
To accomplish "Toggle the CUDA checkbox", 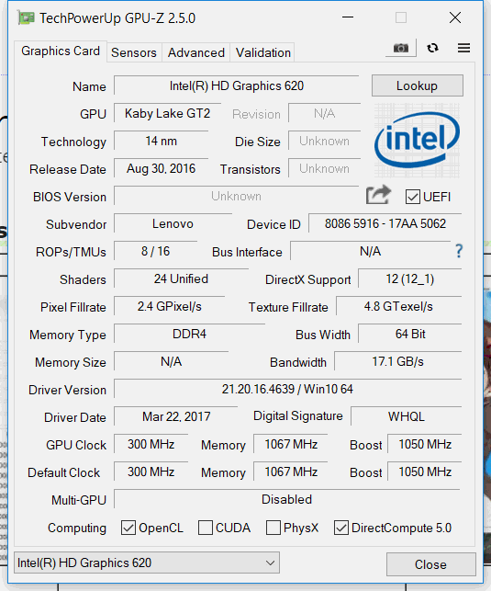I will [x=205, y=528].
